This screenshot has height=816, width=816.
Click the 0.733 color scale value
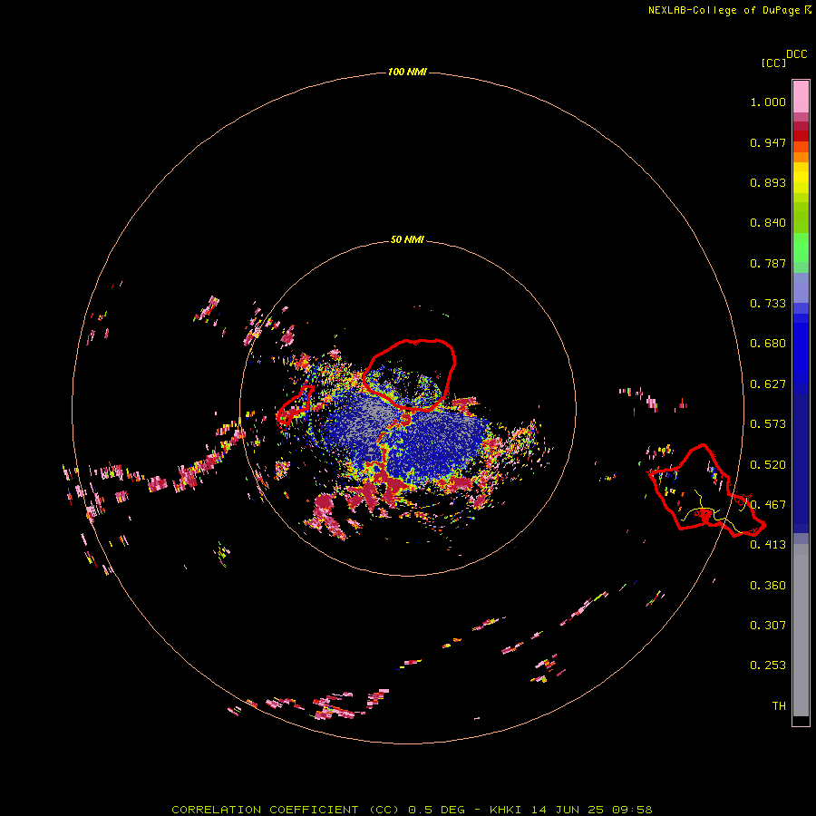pyautogui.click(x=768, y=304)
